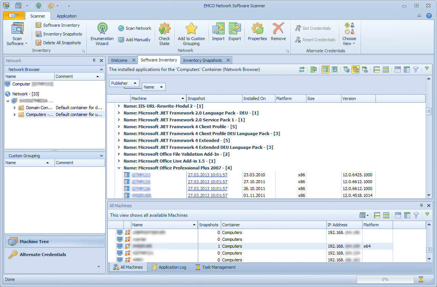Click the grid table icon in Software Inventory toolbar

(x=406, y=69)
